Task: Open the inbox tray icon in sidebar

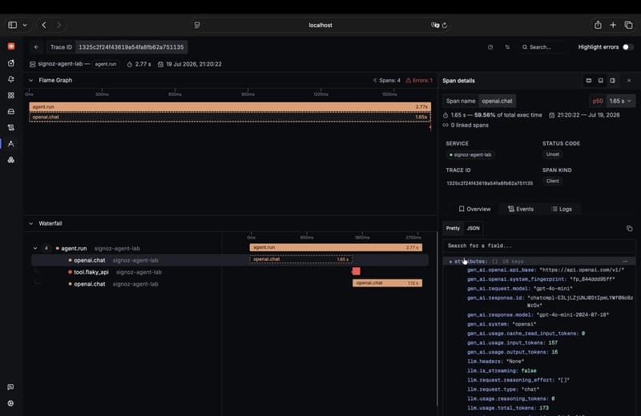Action: coord(11,111)
